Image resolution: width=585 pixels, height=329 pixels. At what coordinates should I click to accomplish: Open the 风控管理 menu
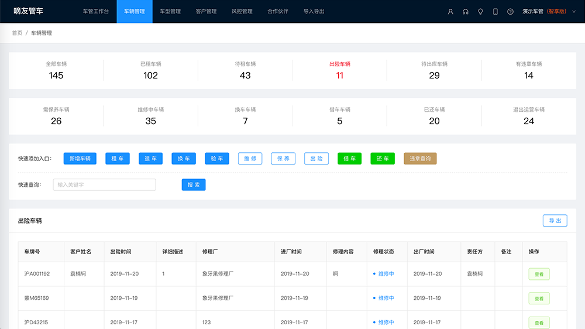coord(242,12)
